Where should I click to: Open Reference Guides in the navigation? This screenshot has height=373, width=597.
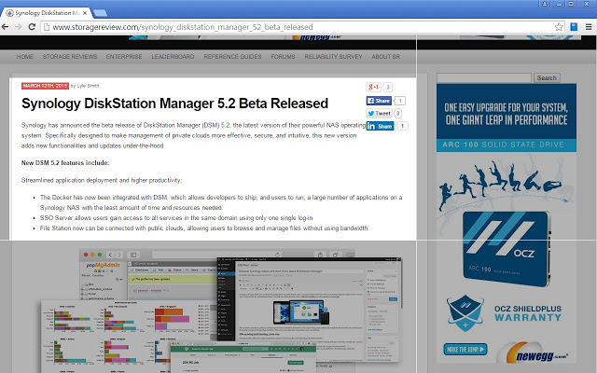[234, 57]
